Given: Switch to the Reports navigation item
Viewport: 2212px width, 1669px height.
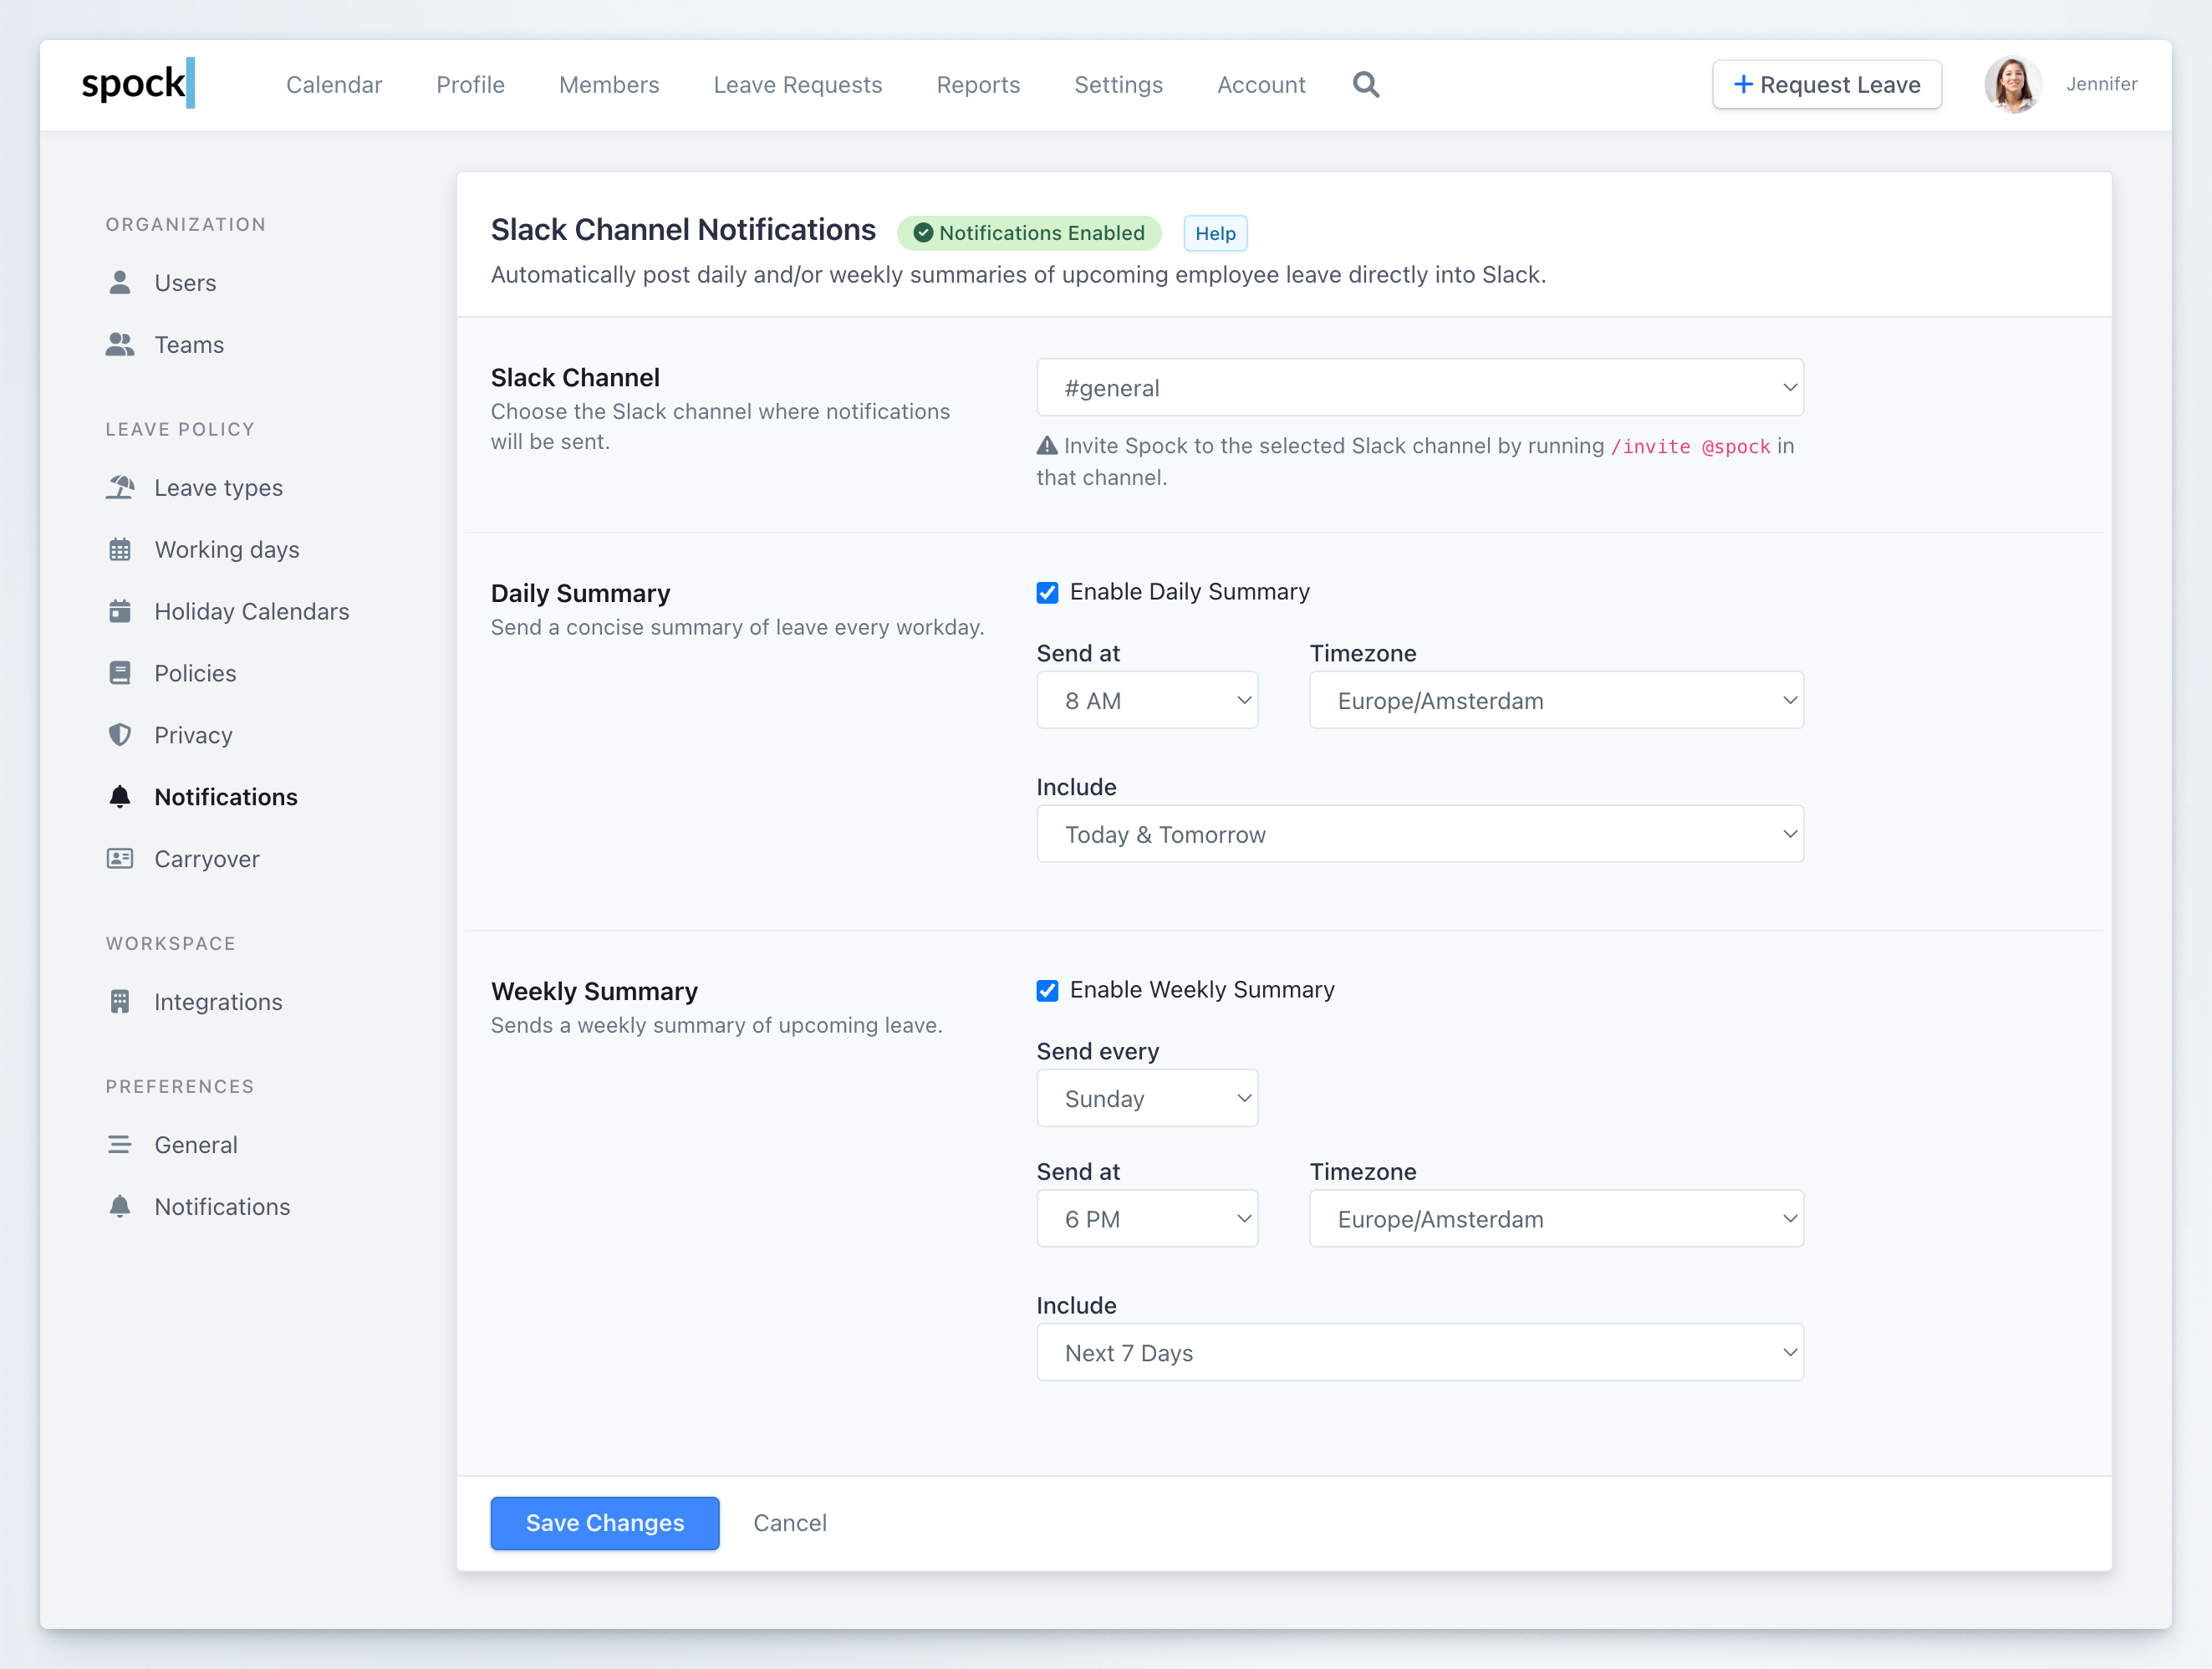Looking at the screenshot, I should (x=977, y=85).
